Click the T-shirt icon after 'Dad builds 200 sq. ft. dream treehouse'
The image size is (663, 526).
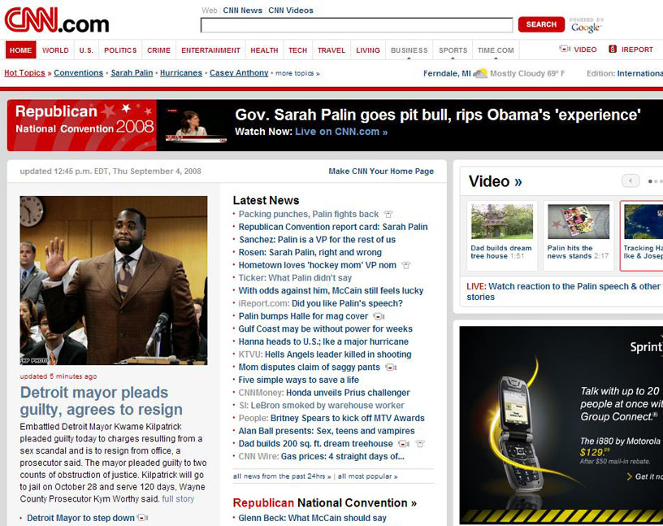click(420, 444)
